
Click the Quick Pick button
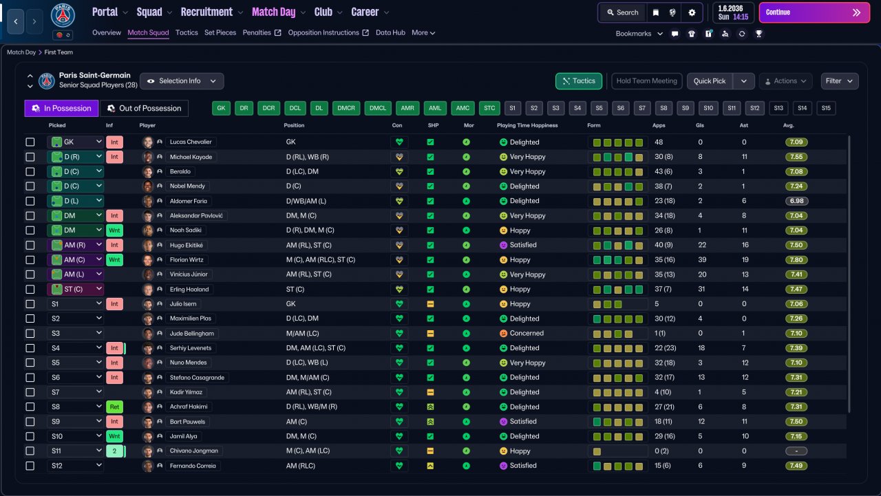[710, 81]
